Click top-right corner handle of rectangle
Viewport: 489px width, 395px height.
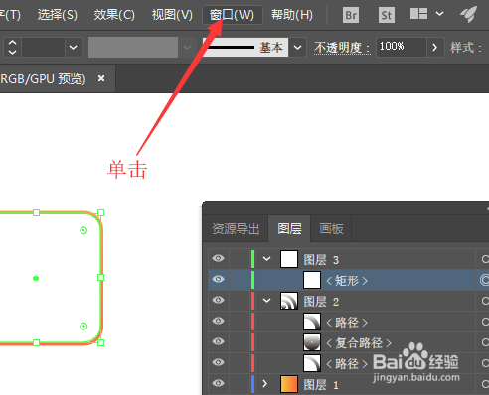100,212
